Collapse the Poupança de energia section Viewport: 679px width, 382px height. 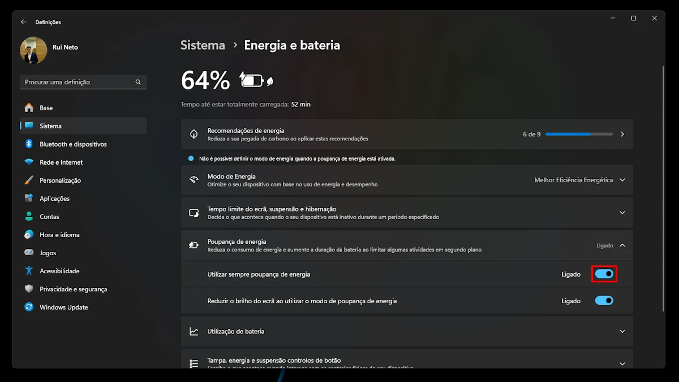click(622, 246)
